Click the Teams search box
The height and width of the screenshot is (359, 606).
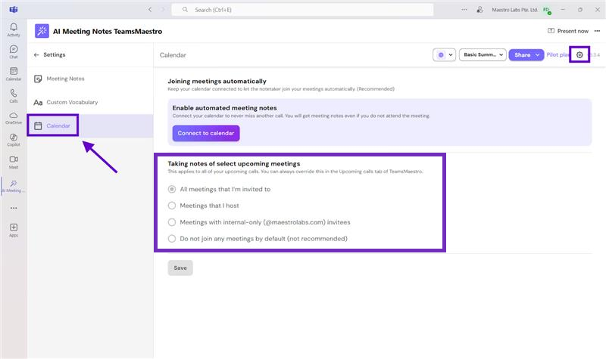coord(302,10)
